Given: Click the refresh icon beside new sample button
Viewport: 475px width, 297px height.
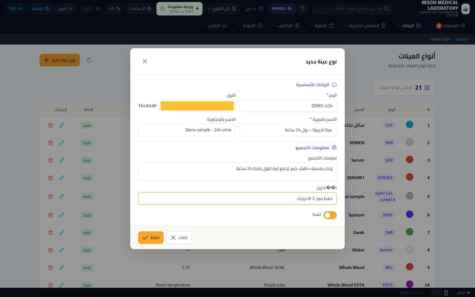Looking at the screenshot, I should tap(89, 60).
